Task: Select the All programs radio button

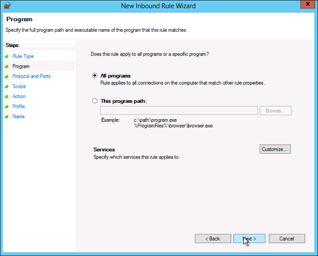Action: (x=95, y=76)
